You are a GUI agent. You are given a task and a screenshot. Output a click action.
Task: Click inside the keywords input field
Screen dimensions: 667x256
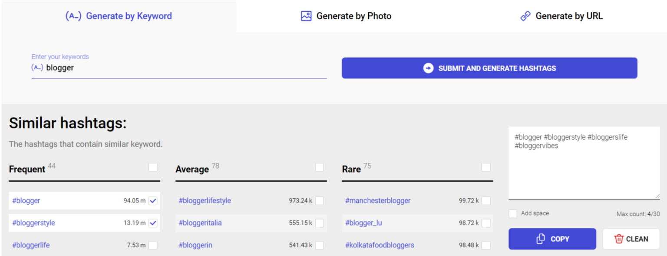click(x=174, y=68)
